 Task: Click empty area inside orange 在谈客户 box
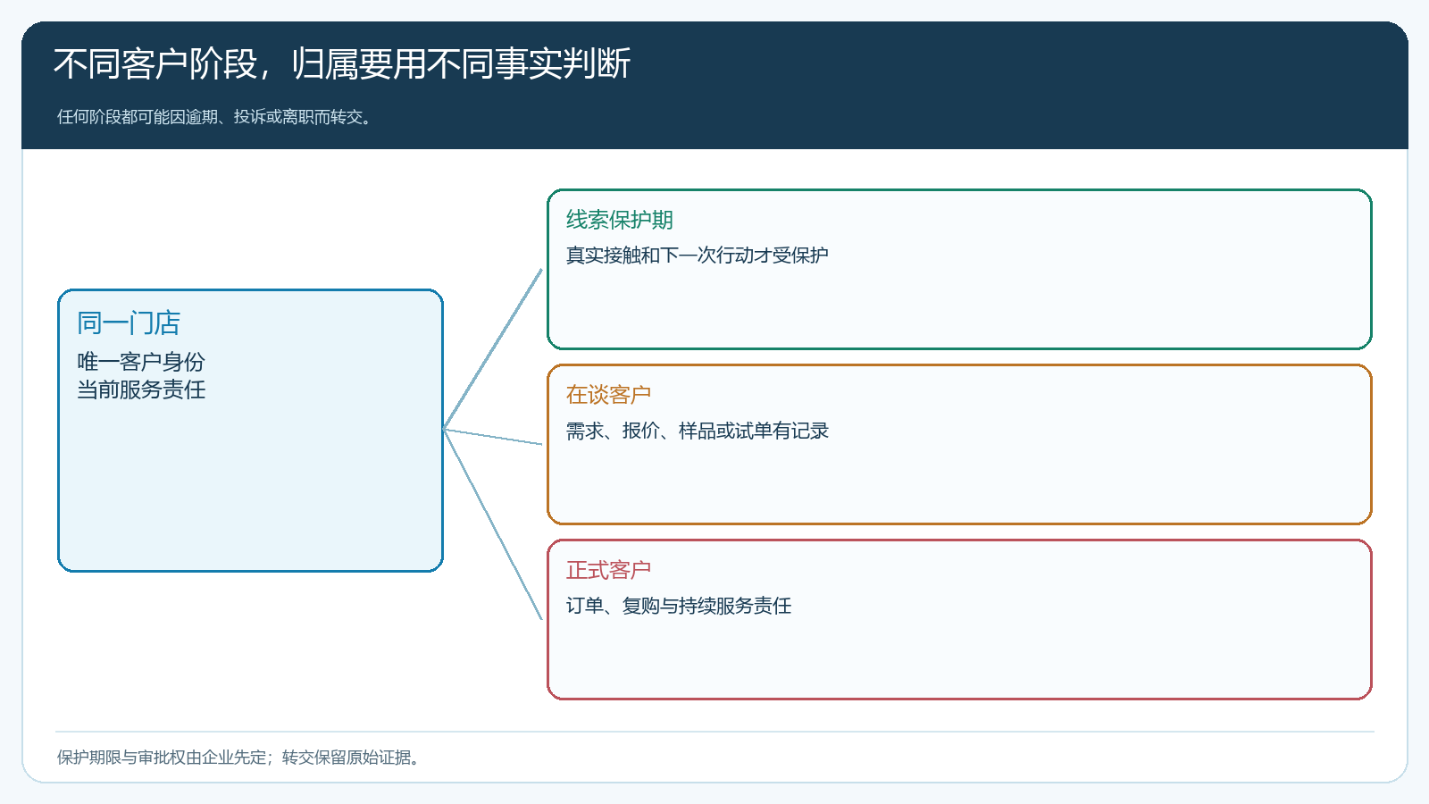click(x=959, y=482)
